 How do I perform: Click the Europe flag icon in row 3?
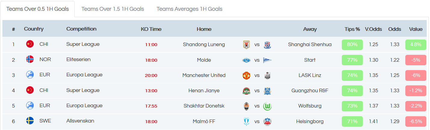pos(30,75)
